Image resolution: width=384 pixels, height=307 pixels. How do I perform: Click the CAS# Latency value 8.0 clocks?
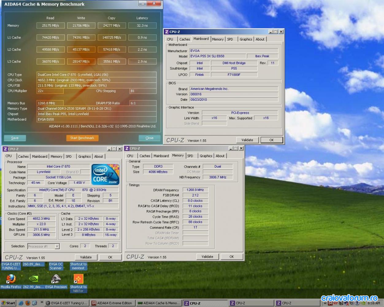point(195,201)
